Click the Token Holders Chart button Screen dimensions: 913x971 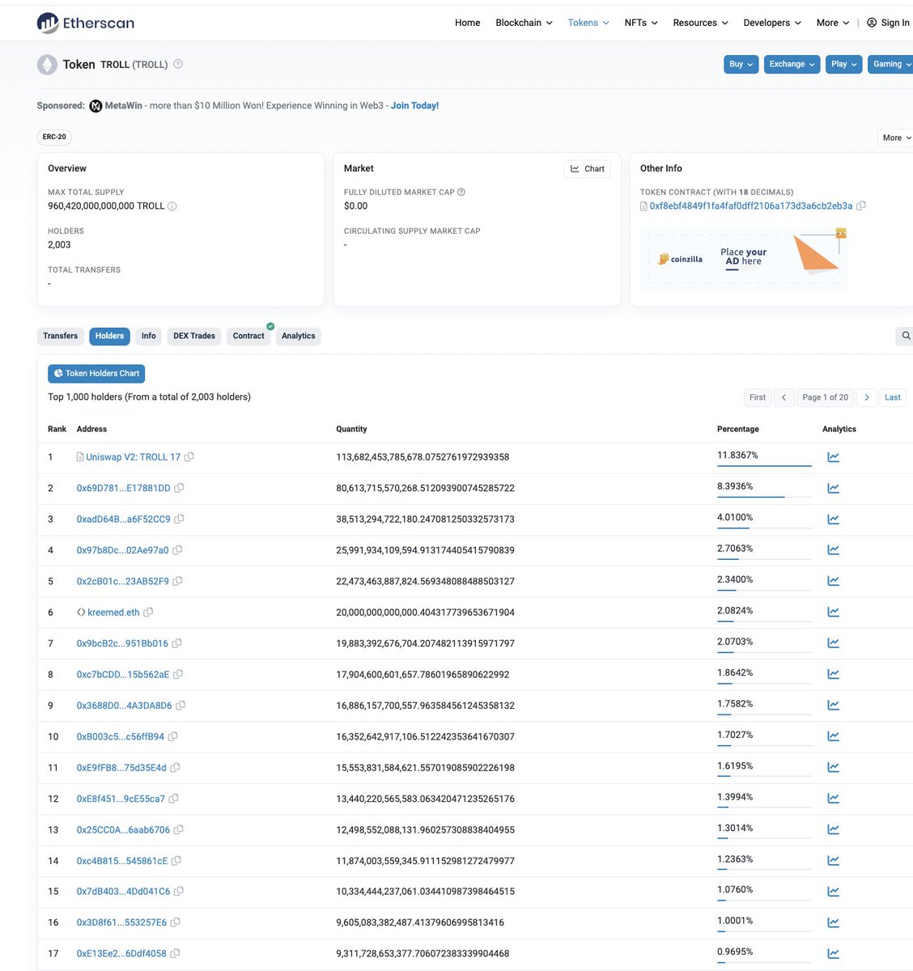click(96, 373)
